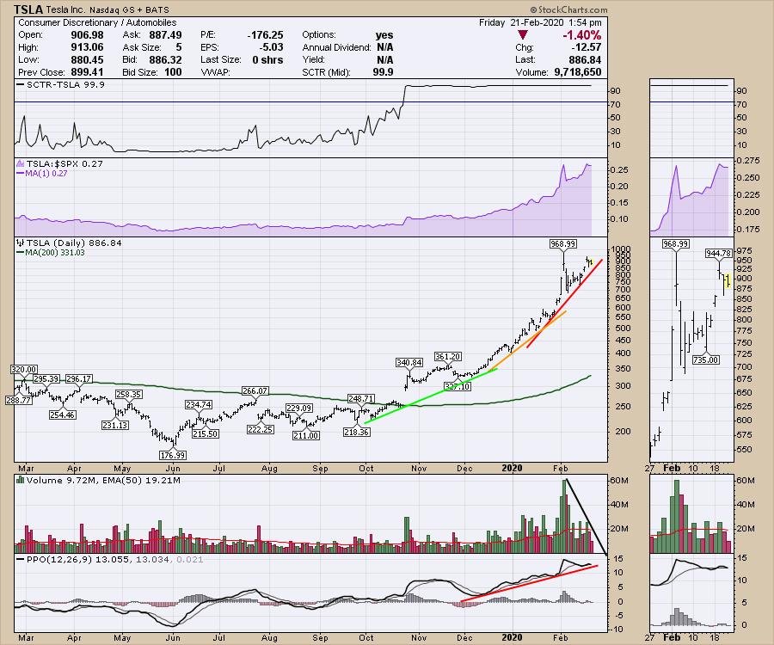This screenshot has width=774, height=645.
Task: Click the 735.00 label in zoom panel
Action: tap(704, 359)
